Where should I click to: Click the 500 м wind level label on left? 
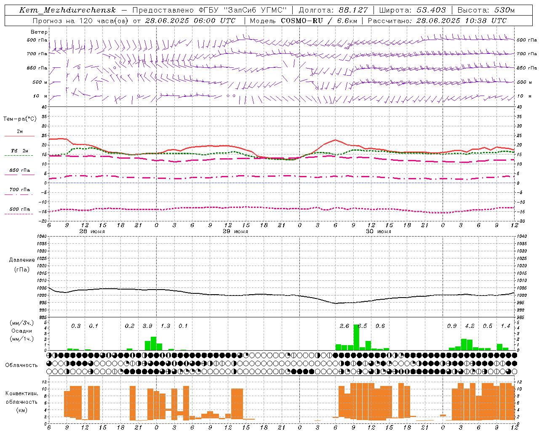pos(40,82)
